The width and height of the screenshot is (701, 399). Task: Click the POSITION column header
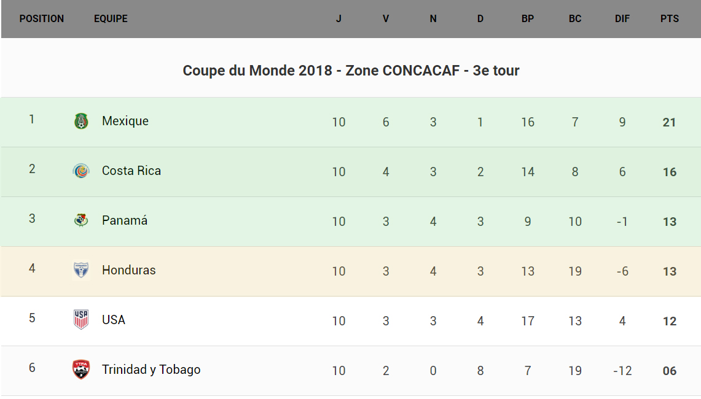pyautogui.click(x=42, y=19)
